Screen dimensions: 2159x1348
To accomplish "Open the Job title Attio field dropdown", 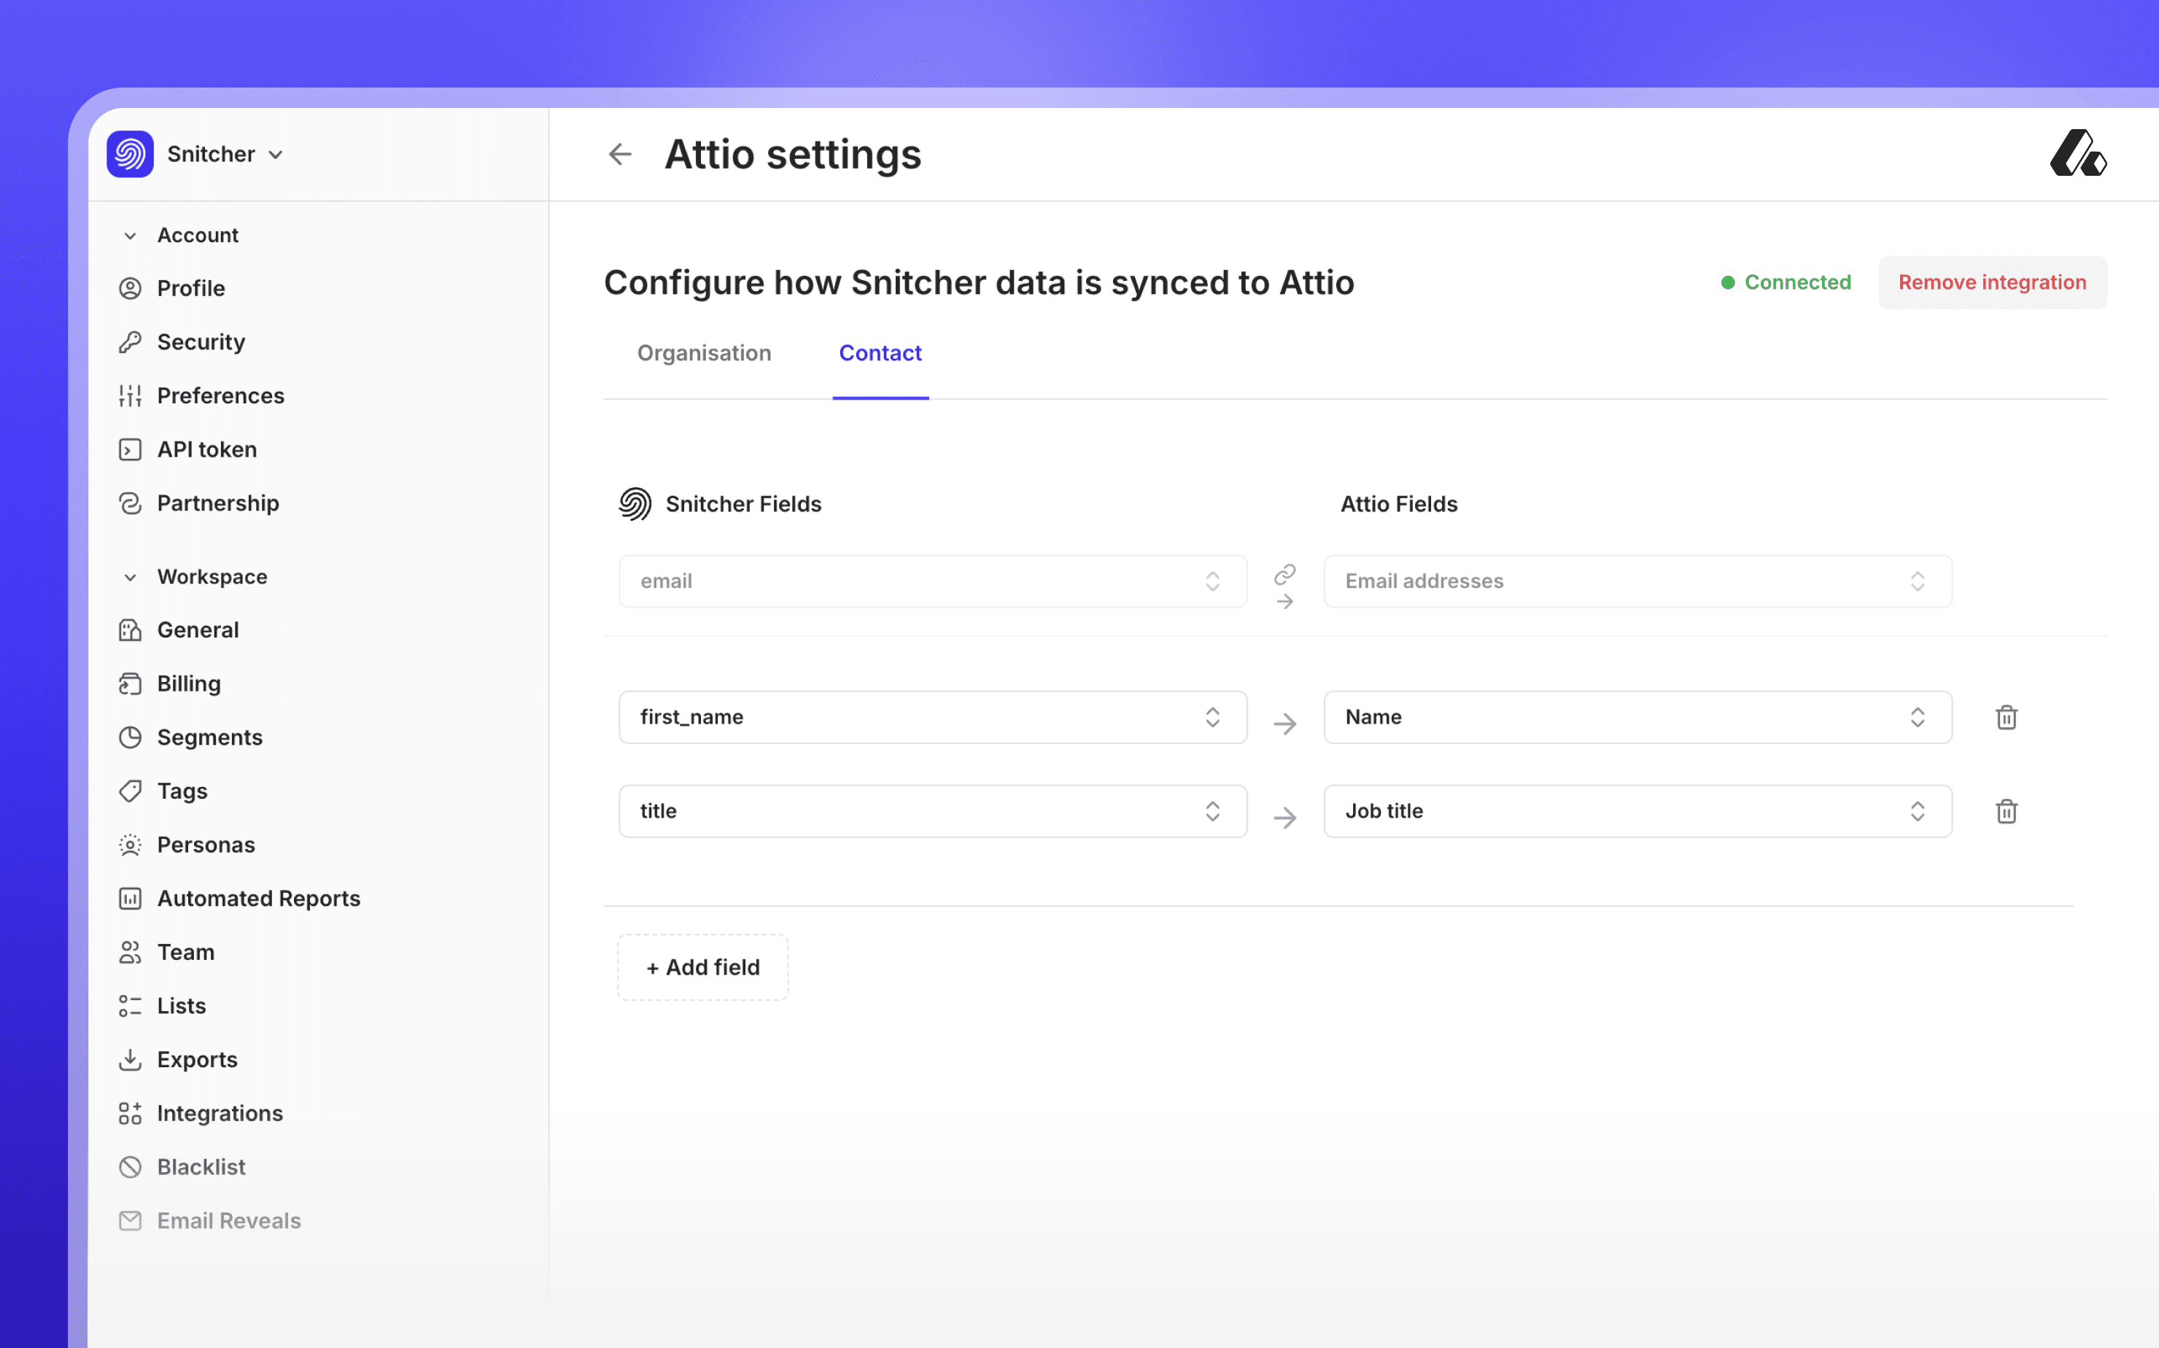I will coord(1637,811).
